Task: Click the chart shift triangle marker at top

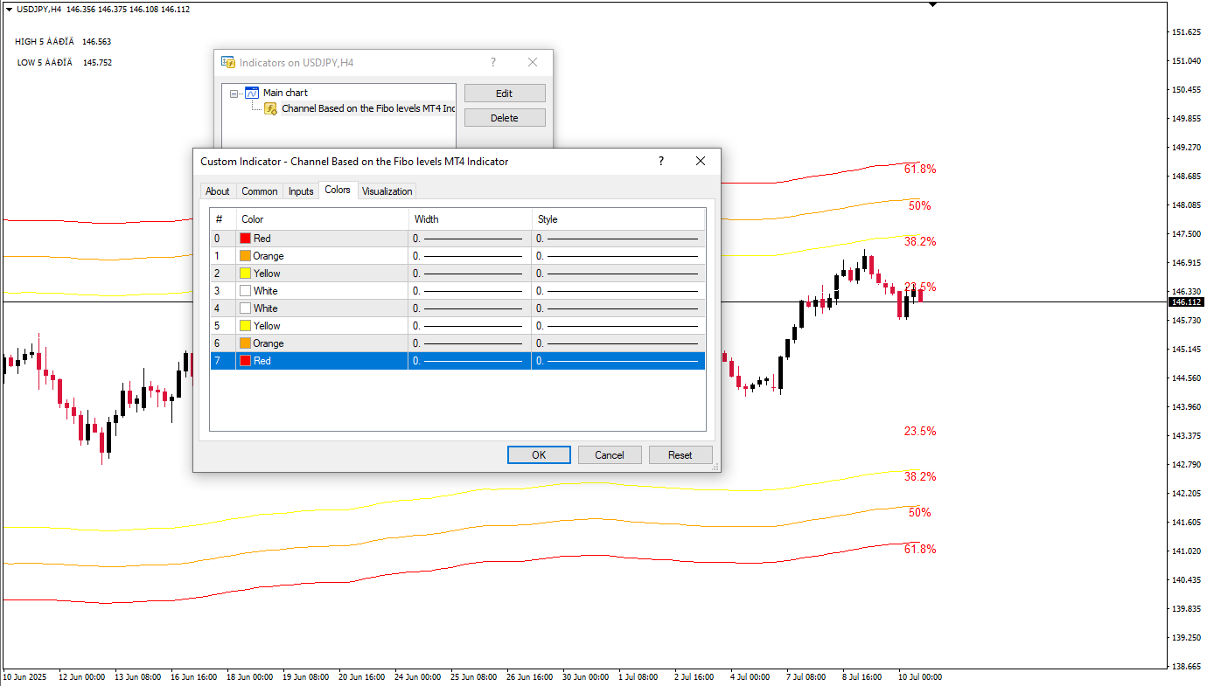Action: coord(932,4)
